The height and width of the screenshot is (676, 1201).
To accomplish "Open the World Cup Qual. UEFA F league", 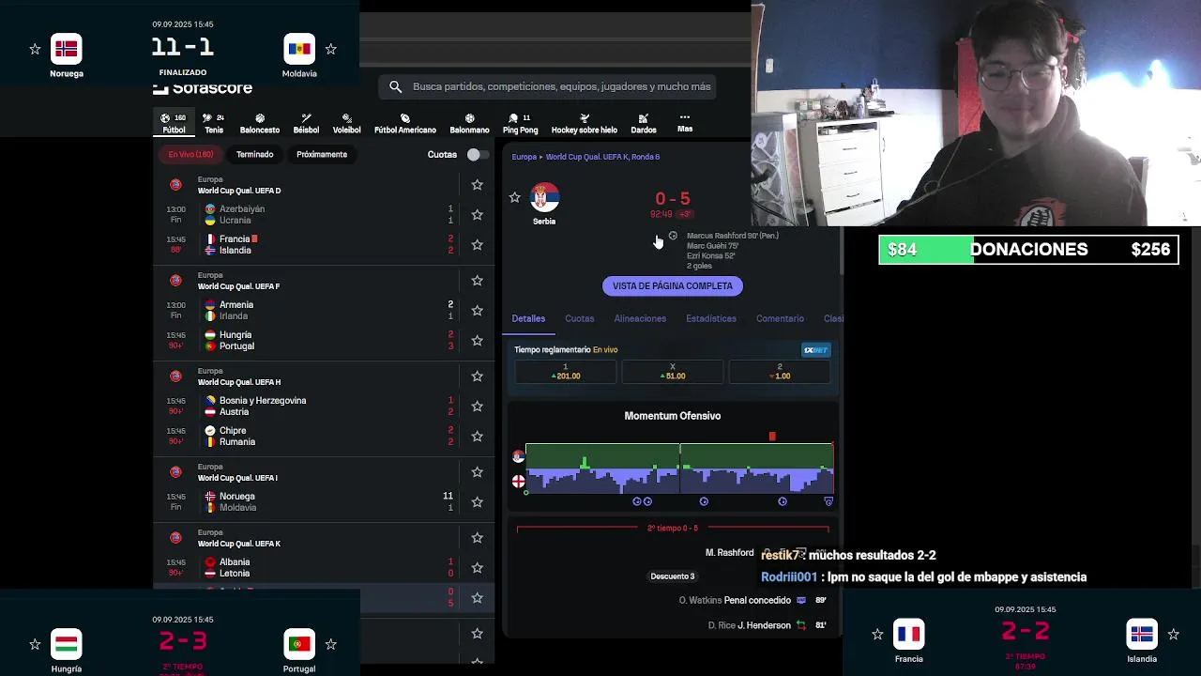I will point(238,286).
